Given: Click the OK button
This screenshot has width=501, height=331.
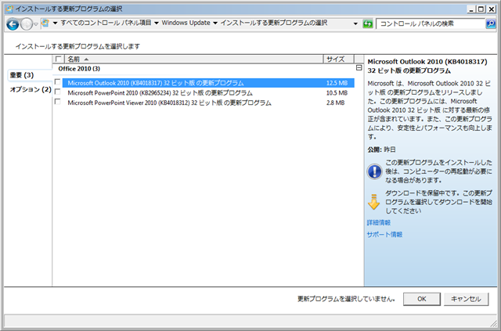Looking at the screenshot, I should (422, 299).
